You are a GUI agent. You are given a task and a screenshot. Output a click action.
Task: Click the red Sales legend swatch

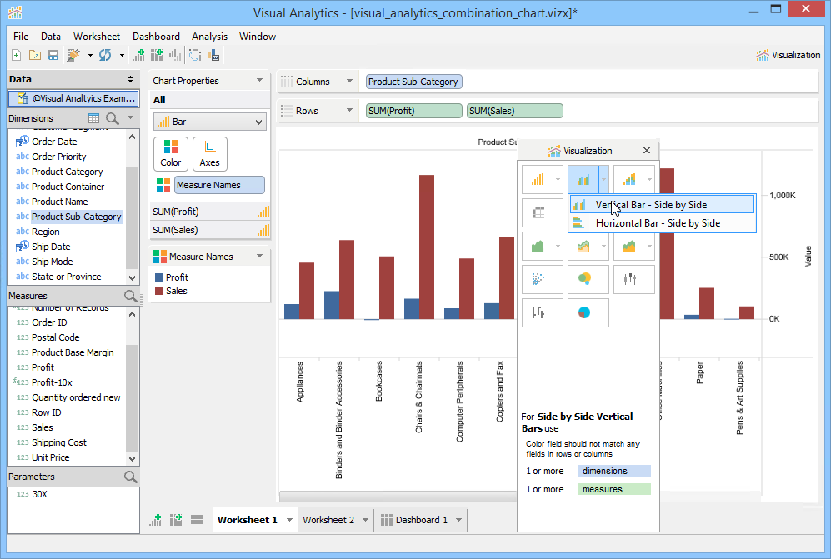click(x=159, y=291)
